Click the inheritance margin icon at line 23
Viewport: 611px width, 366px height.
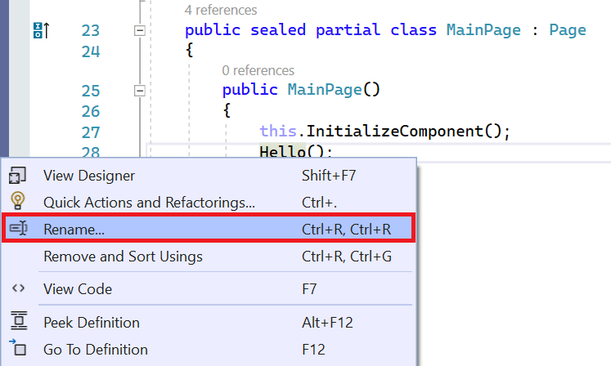click(x=41, y=30)
